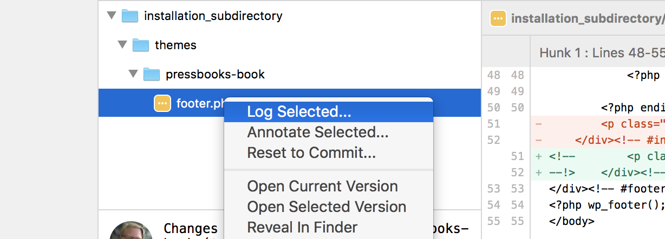Click the commit author avatar thumbnail

click(131, 230)
